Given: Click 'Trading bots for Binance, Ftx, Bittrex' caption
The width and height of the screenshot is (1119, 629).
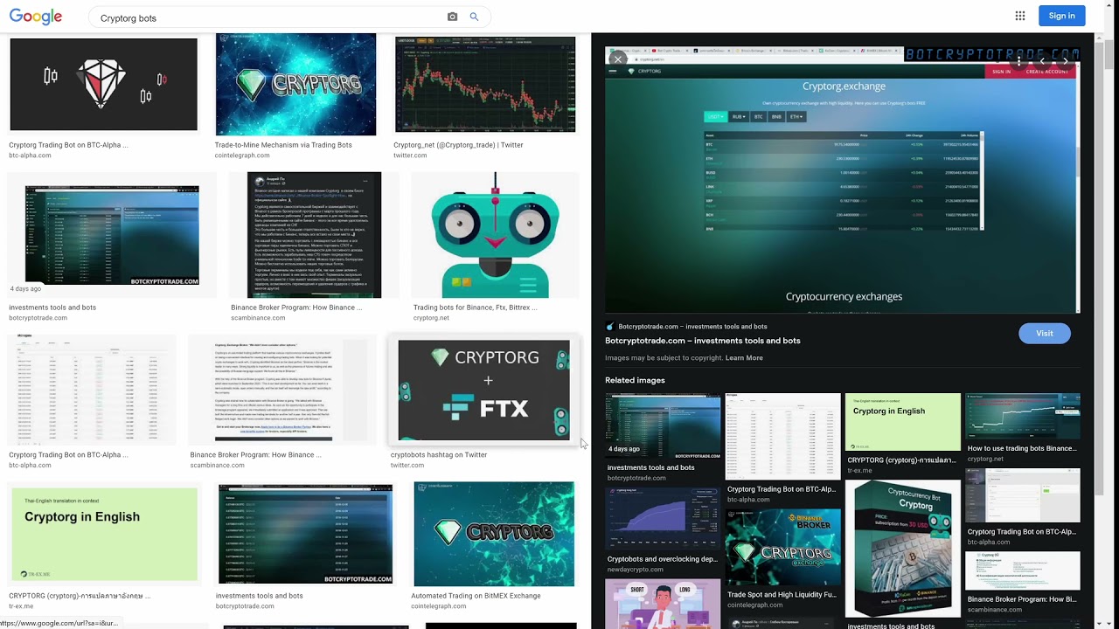Looking at the screenshot, I should tap(475, 308).
